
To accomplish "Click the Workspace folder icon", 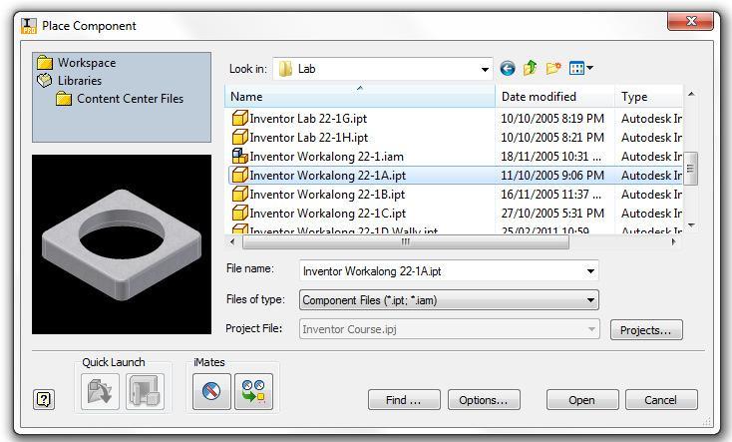I will pos(45,63).
